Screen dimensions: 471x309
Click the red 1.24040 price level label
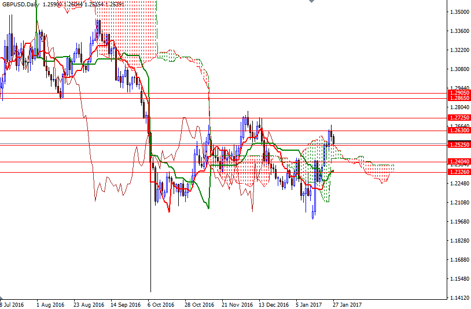point(459,162)
